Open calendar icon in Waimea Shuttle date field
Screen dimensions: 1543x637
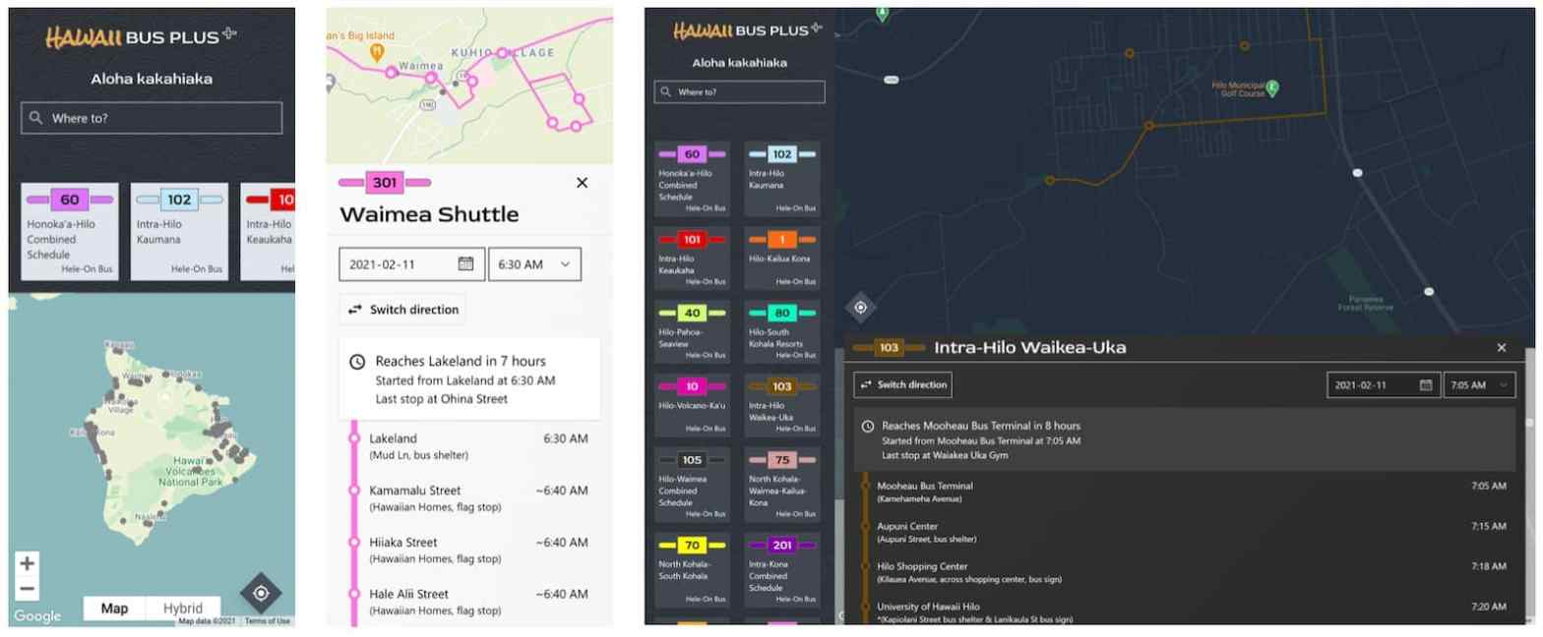[465, 263]
